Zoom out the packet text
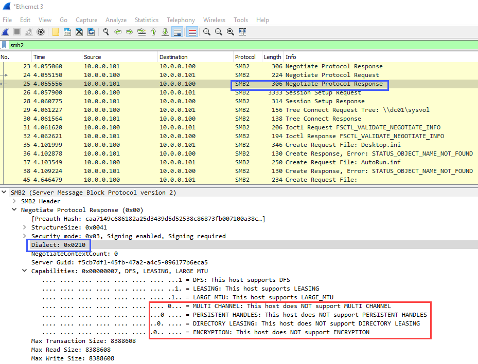This screenshot has width=478, height=364. [x=219, y=32]
